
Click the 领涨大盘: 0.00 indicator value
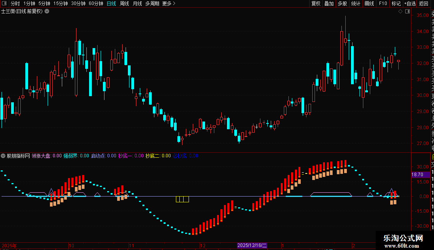47,156
